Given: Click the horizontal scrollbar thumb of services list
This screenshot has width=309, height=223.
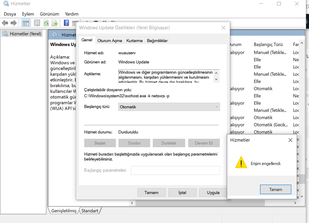Looking at the screenshot, I should click(x=200, y=203).
